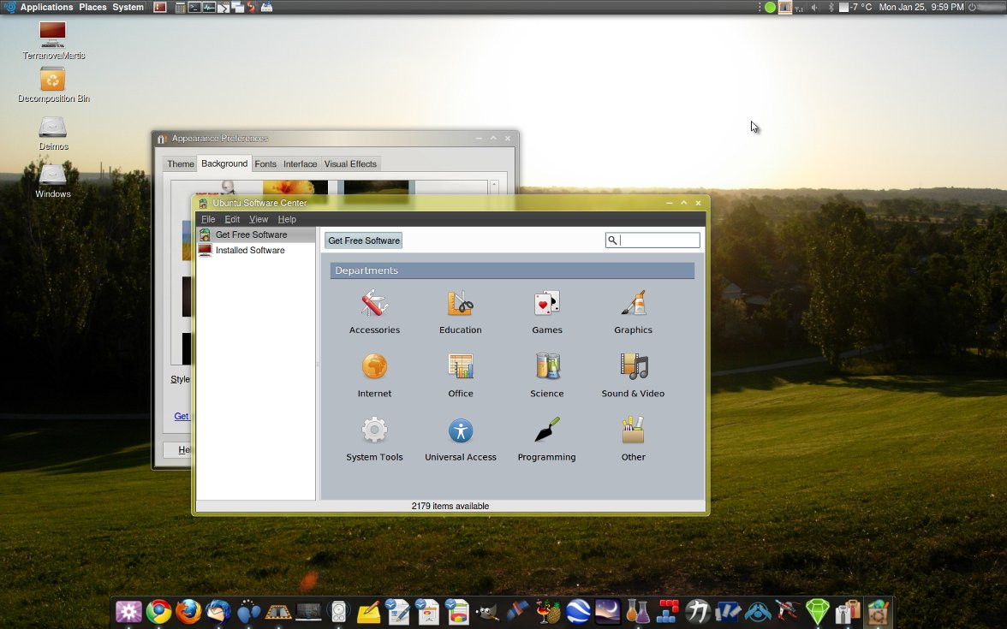Switch to Fonts tab in Appearance Preferences

[265, 164]
